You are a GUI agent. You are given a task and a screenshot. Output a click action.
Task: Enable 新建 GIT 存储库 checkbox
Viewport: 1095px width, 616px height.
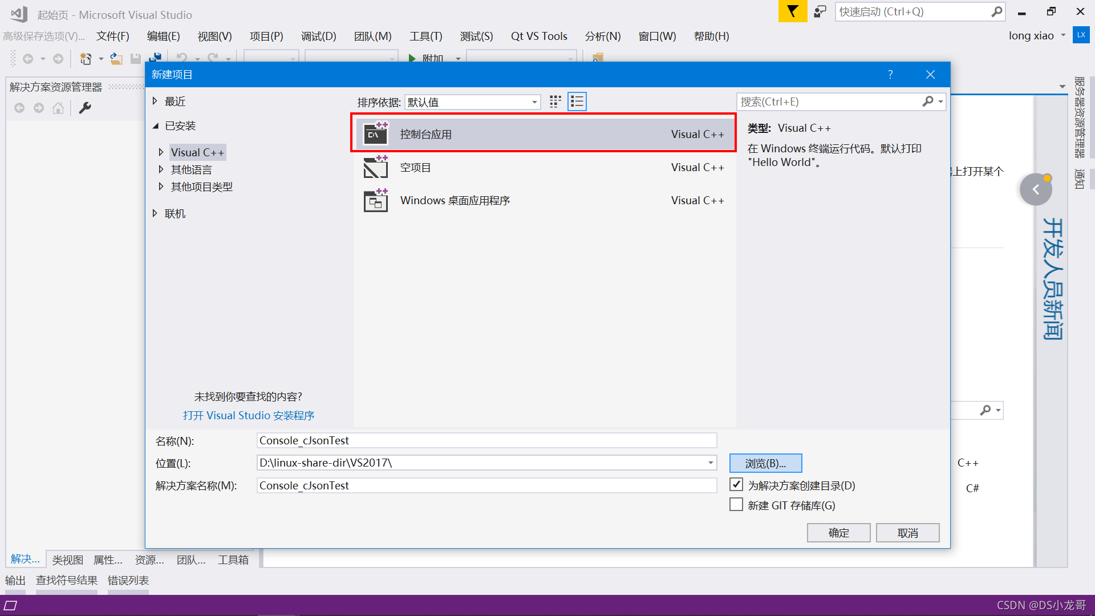(736, 505)
